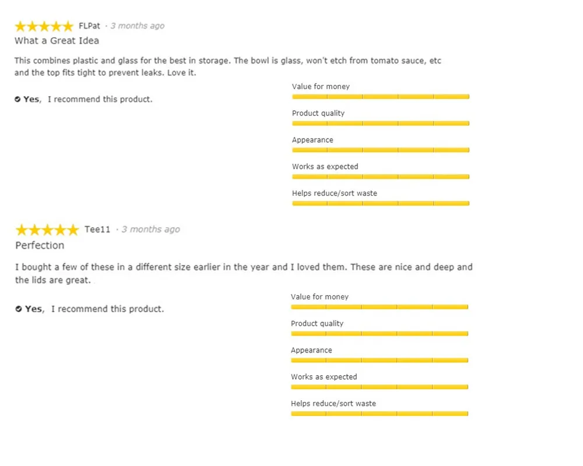Click Tee11's Product quality rating bar
Image resolution: width=583 pixels, height=466 pixels.
pyautogui.click(x=379, y=334)
